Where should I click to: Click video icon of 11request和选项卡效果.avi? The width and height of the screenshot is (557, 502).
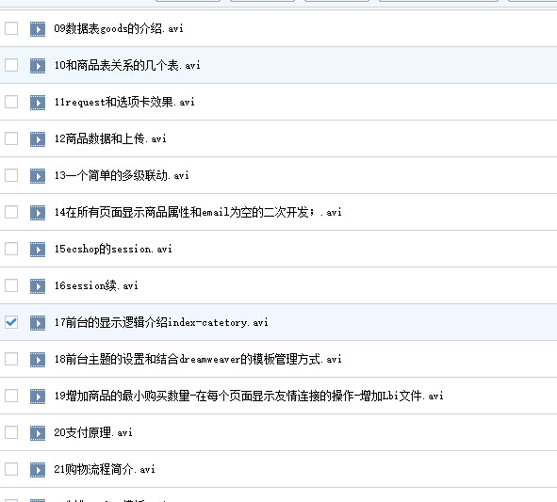[x=38, y=103]
